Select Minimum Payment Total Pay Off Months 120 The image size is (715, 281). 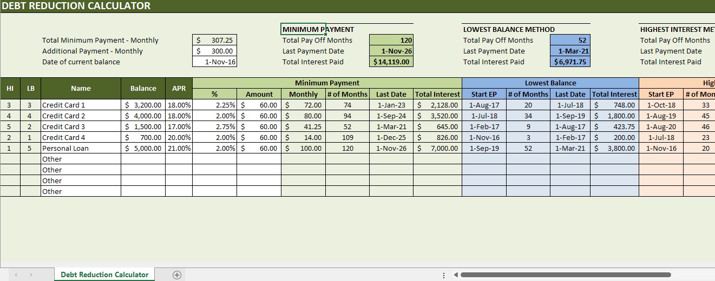pyautogui.click(x=392, y=40)
